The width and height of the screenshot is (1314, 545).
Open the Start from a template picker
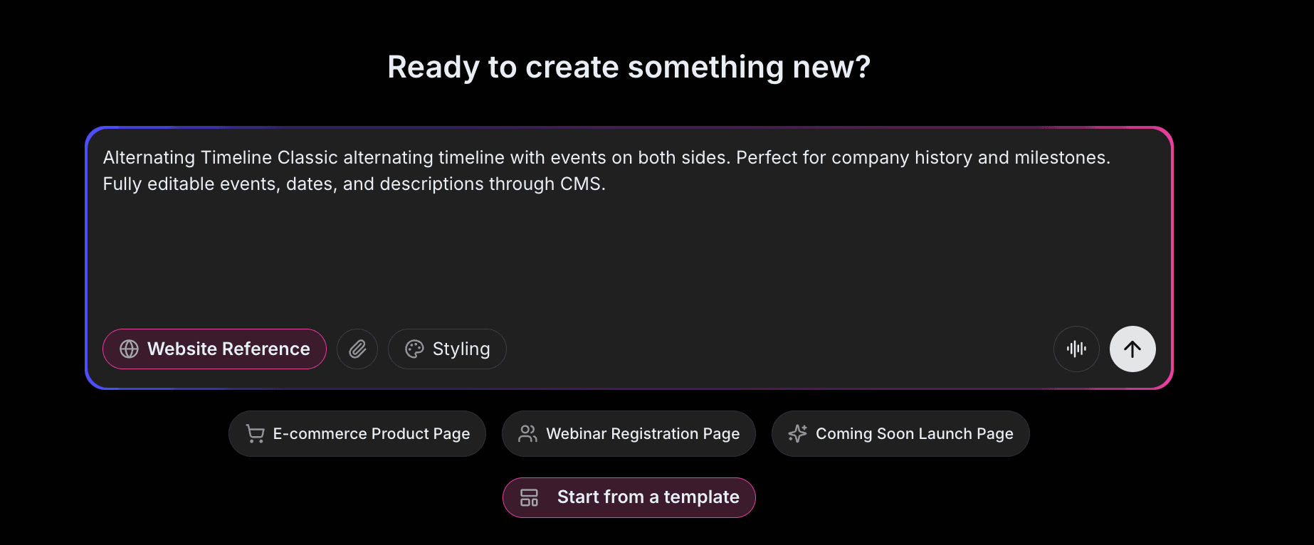point(629,497)
